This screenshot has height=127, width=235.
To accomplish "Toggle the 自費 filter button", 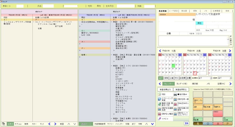I will (189, 78).
